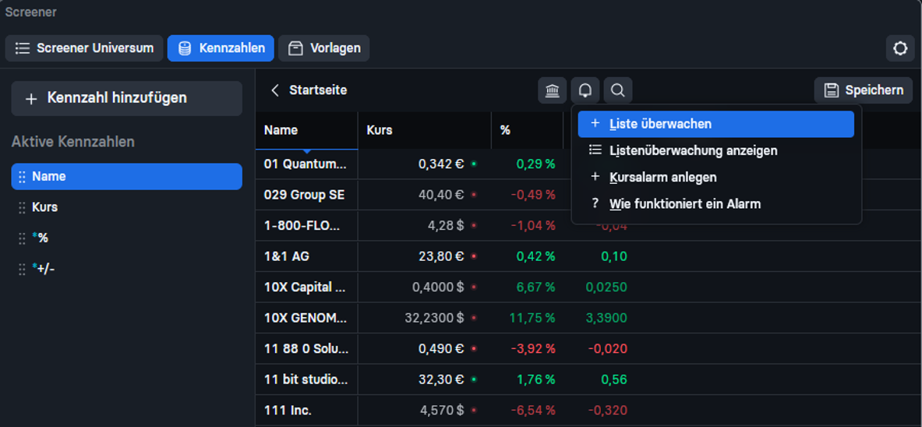Select Liste überwachen from the menu

(715, 124)
